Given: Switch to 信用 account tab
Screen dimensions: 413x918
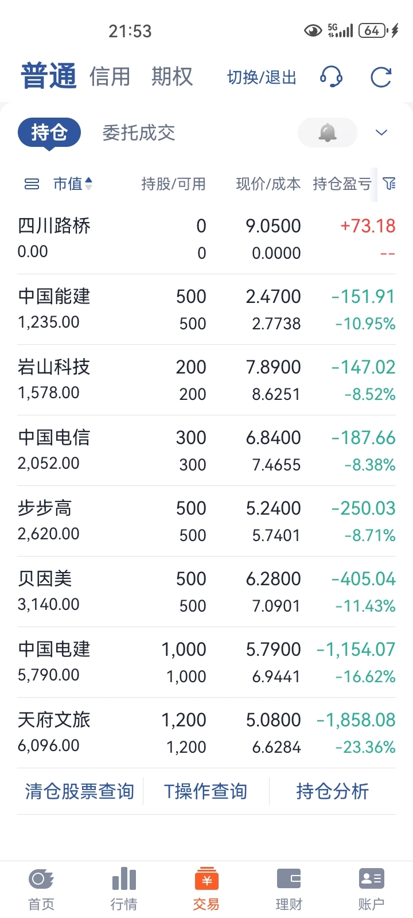Looking at the screenshot, I should [x=110, y=77].
